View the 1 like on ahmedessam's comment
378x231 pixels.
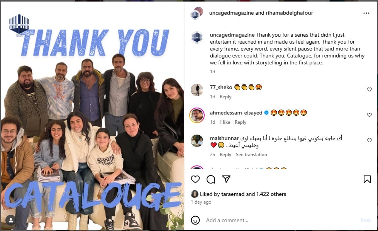(225, 122)
